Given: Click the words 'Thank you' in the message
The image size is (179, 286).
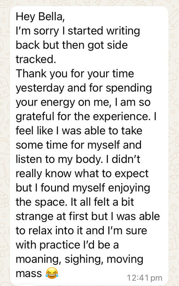Looking at the screenshot, I should point(42,74).
